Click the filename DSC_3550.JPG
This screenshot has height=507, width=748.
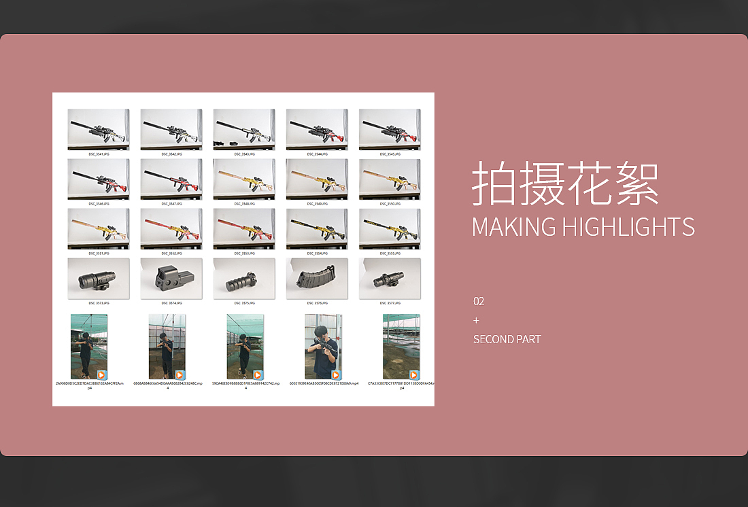pyautogui.click(x=390, y=203)
